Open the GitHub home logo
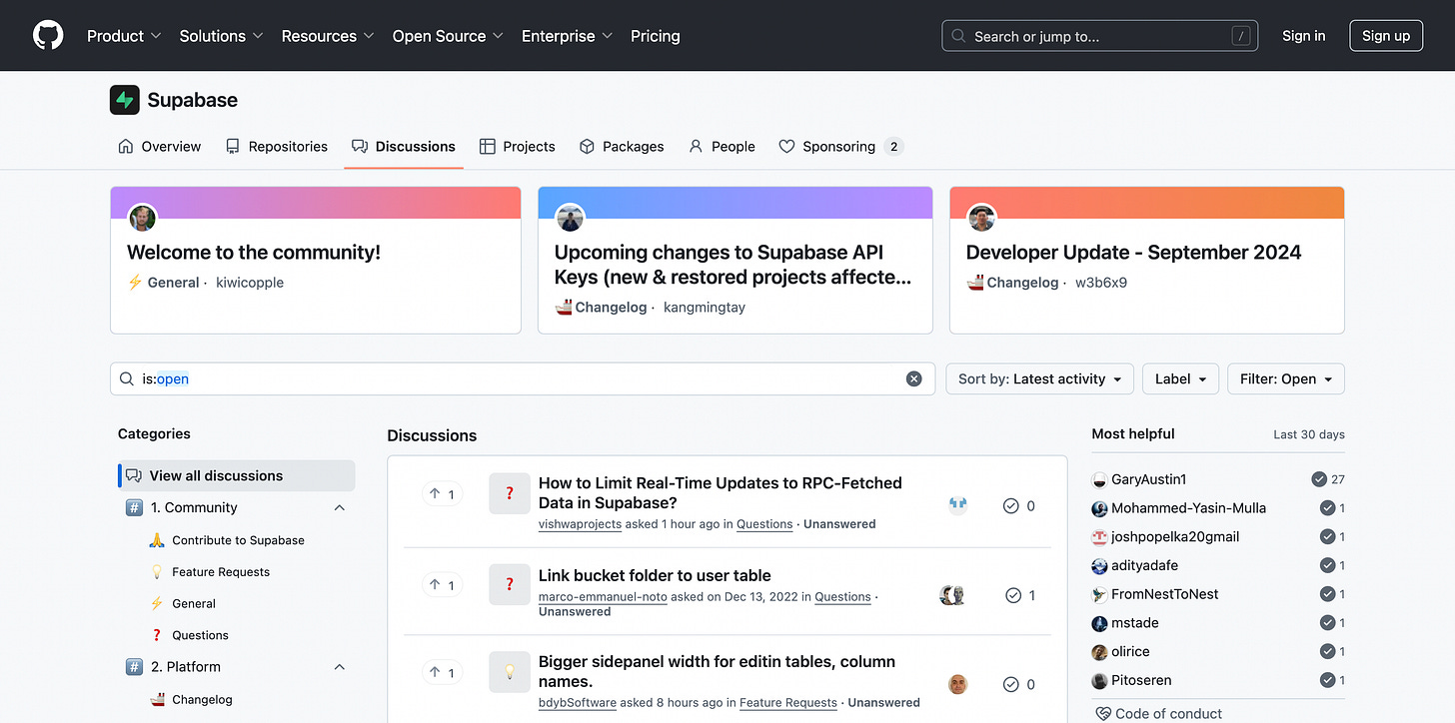 48,36
